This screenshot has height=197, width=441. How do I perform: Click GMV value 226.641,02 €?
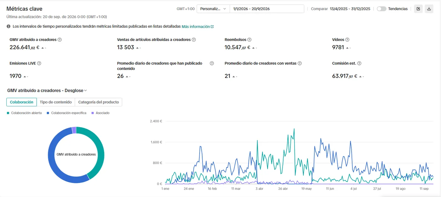[x=24, y=48]
